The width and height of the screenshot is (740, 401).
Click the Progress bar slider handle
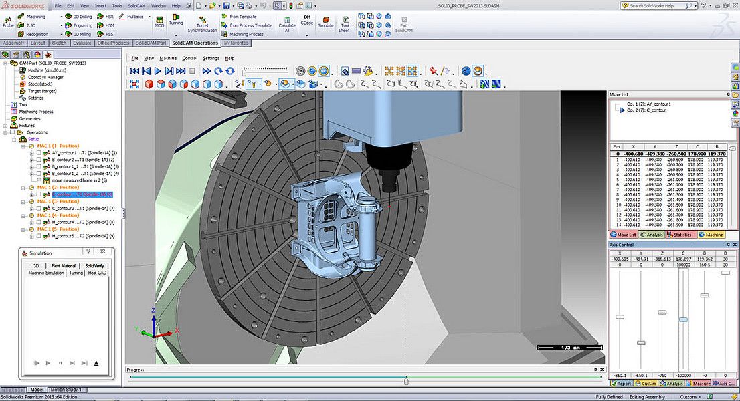[406, 380]
